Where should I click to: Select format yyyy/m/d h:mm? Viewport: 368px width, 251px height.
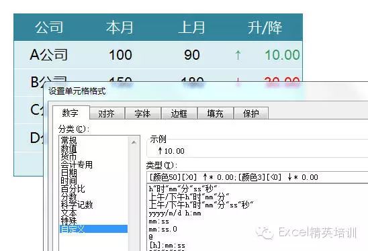pyautogui.click(x=175, y=213)
